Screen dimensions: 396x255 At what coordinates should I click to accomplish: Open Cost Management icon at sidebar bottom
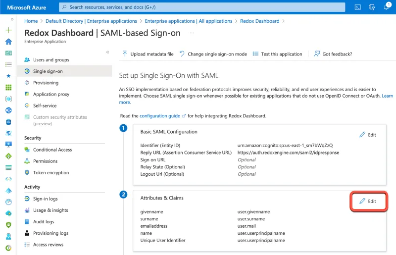[x=8, y=248]
